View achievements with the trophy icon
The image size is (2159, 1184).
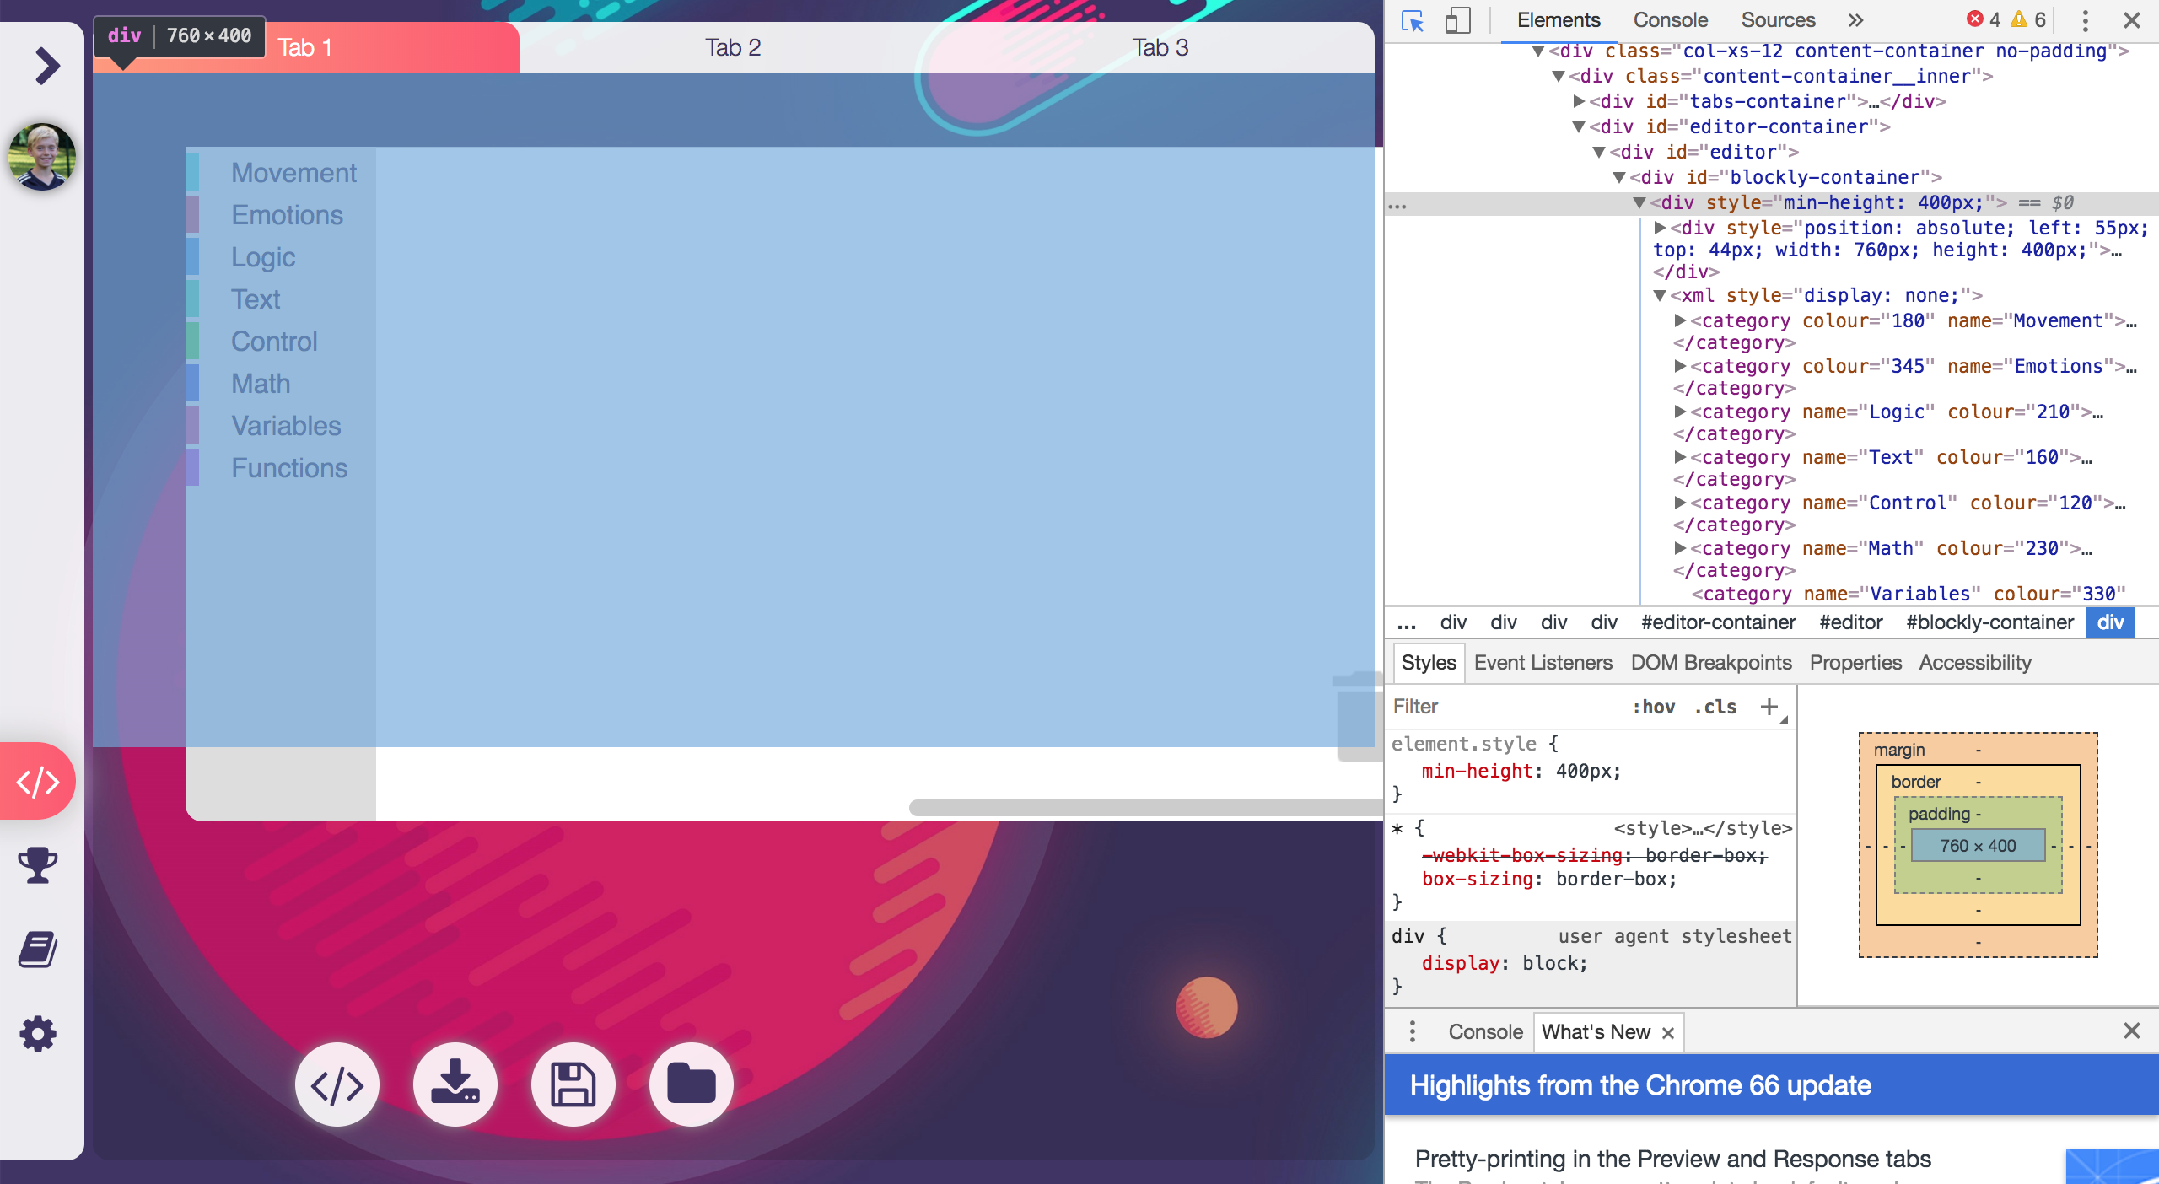[x=37, y=866]
